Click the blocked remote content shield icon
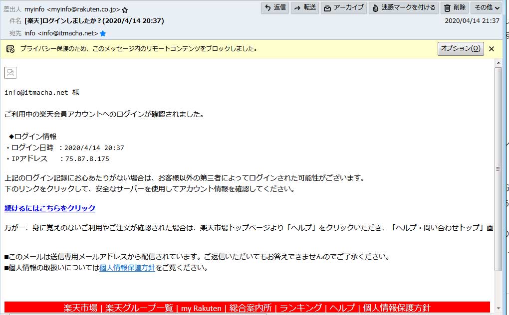 click(x=10, y=49)
